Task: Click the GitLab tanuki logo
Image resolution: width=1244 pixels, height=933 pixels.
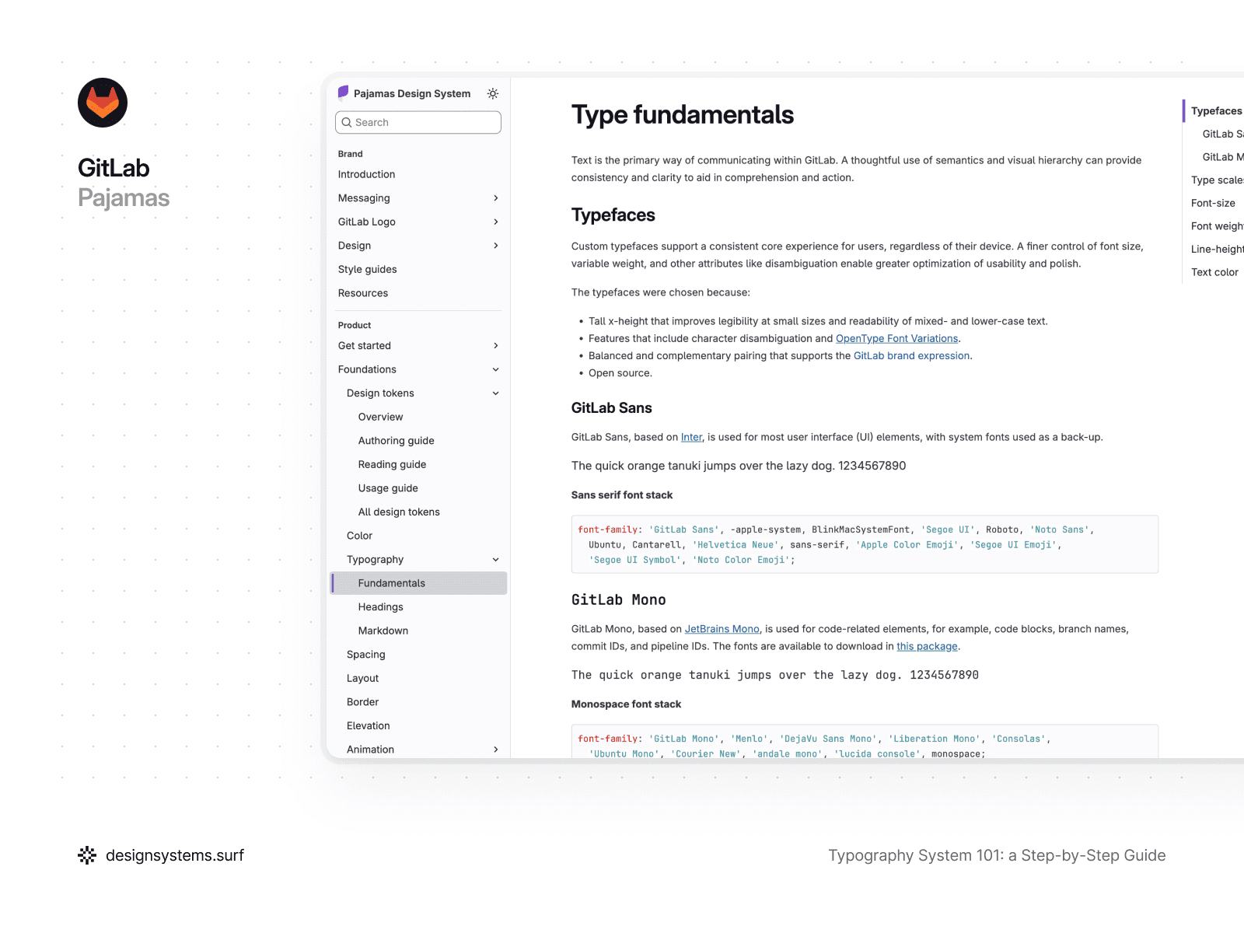Action: click(103, 103)
